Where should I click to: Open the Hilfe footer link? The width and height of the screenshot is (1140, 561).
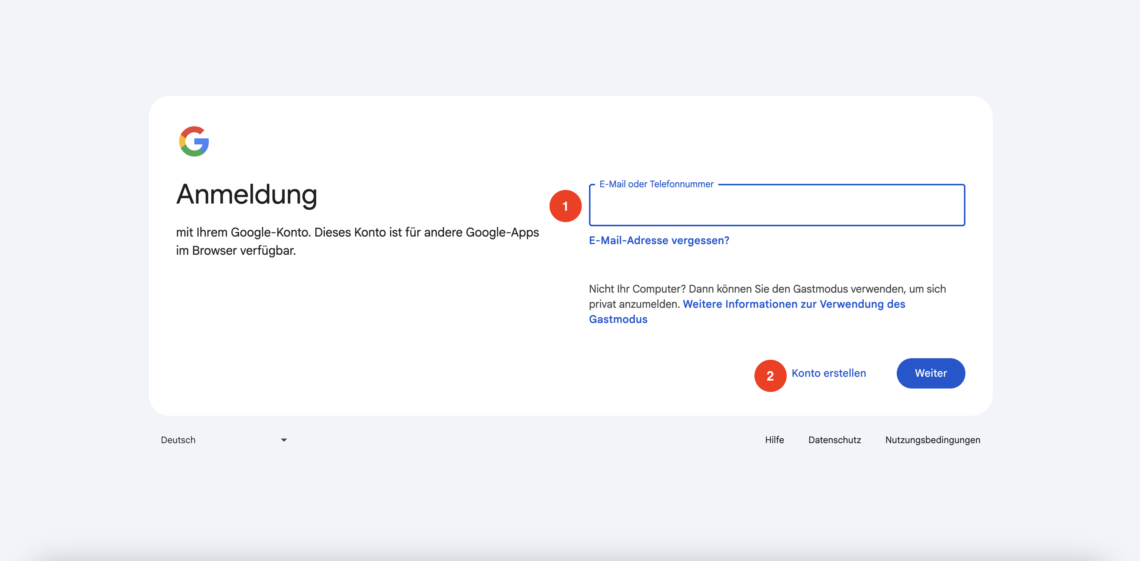point(774,440)
